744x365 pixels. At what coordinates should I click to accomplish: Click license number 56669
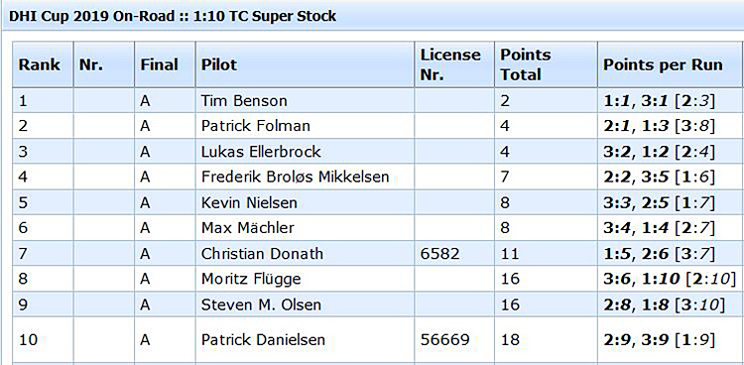click(445, 340)
